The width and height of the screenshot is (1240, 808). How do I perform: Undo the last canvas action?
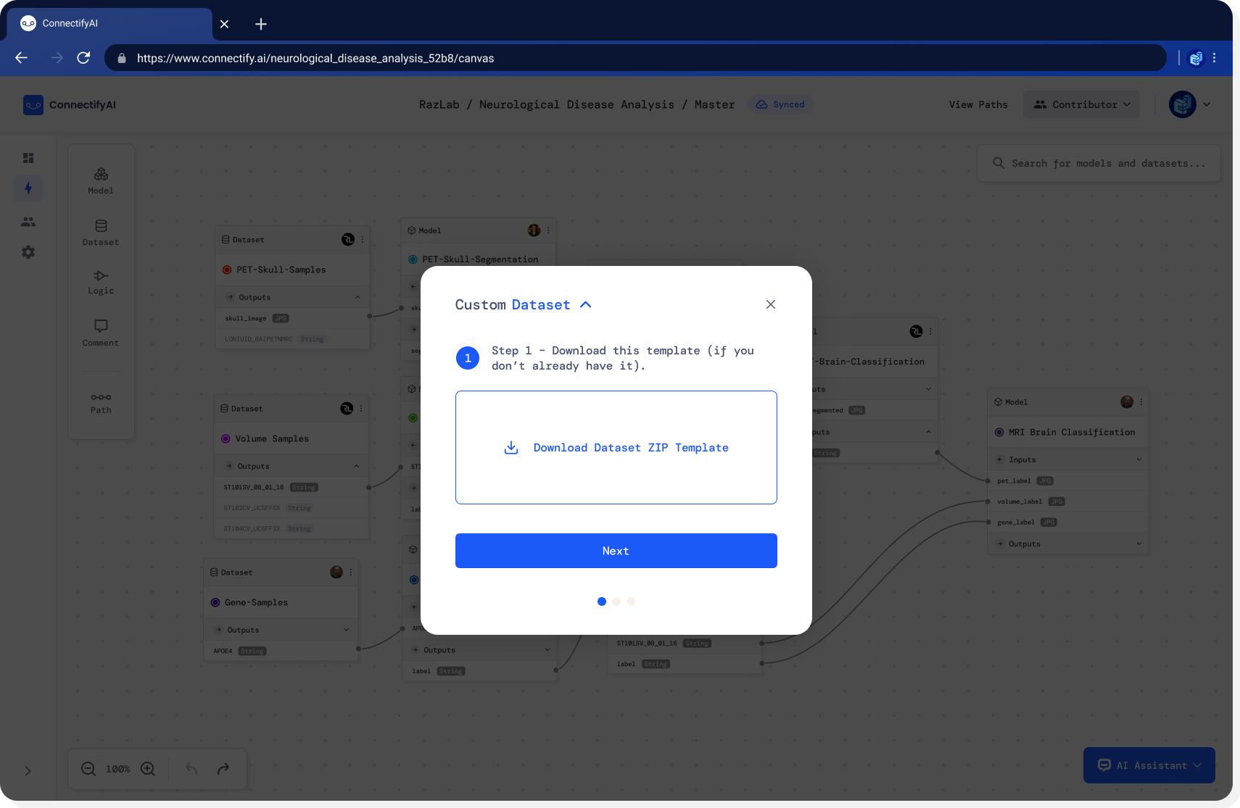click(191, 769)
